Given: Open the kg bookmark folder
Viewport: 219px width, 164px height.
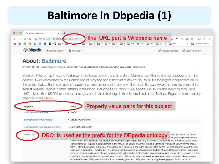Looking at the screenshot, I should coord(159,44).
